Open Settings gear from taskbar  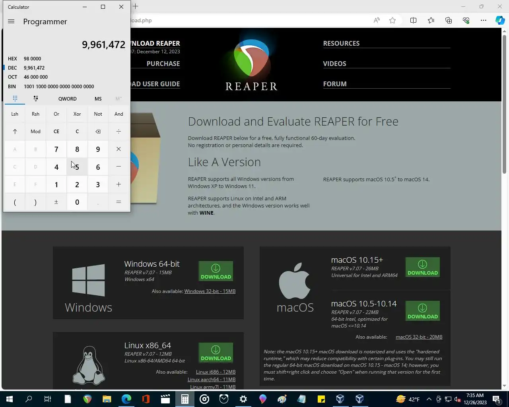pos(243,399)
